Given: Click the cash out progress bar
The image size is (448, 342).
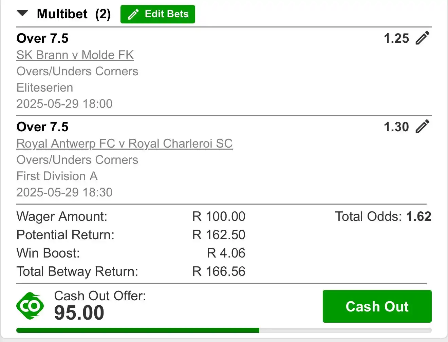Looking at the screenshot, I should 224,330.
